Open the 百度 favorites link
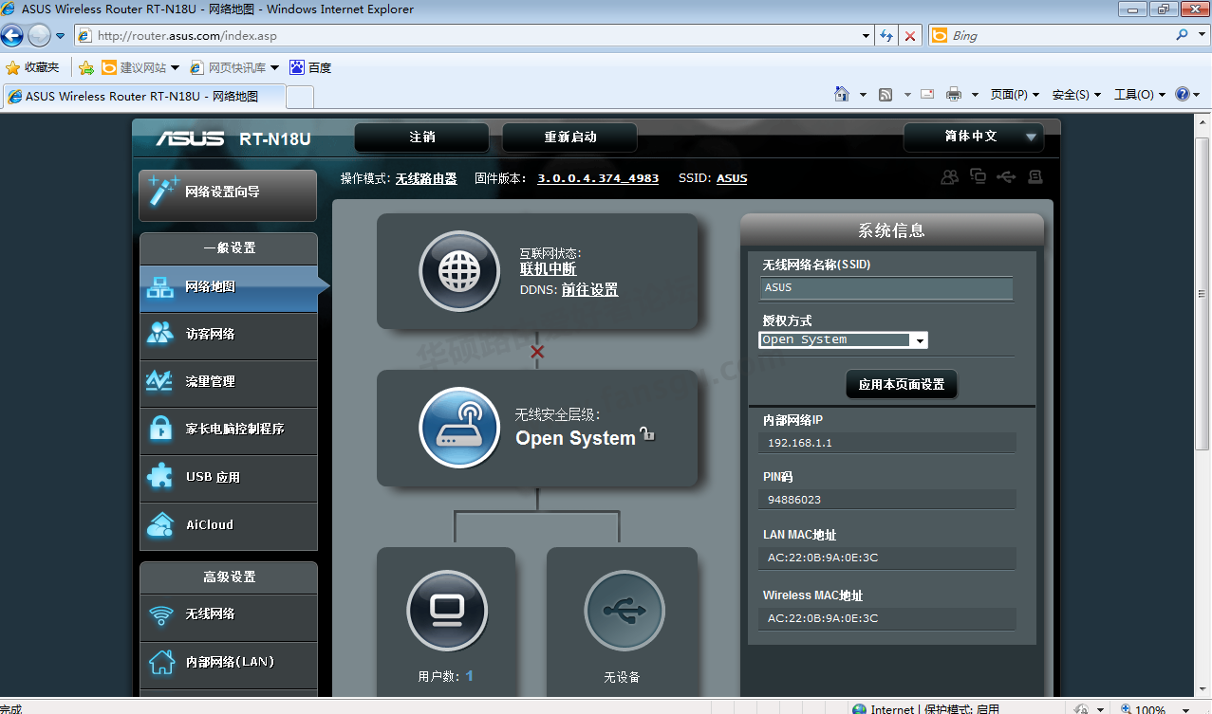The height and width of the screenshot is (714, 1212). pos(310,67)
